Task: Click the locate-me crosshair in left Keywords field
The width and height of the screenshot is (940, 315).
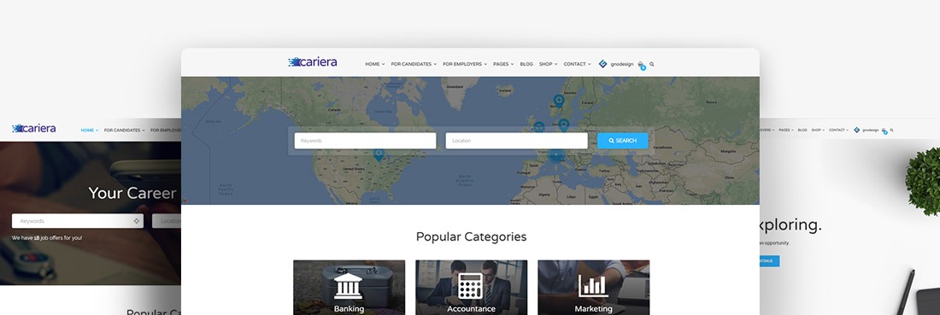Action: [x=137, y=221]
